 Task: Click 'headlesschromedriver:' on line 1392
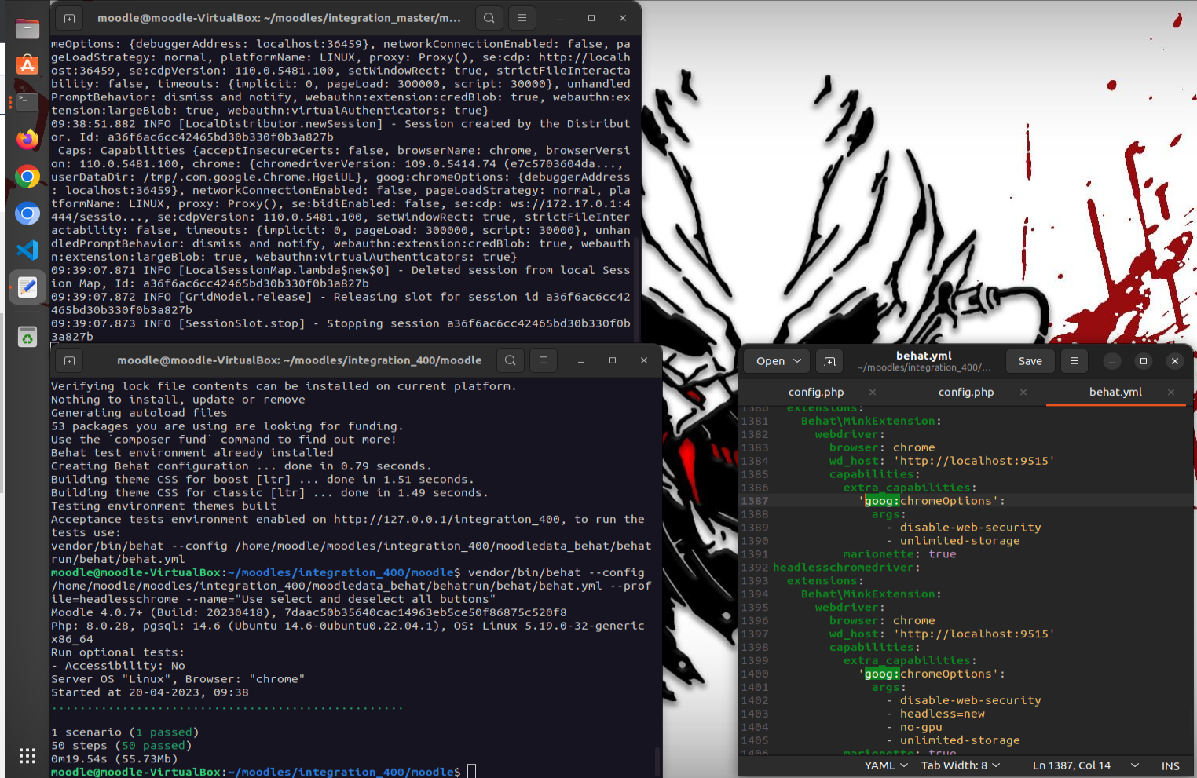click(846, 568)
